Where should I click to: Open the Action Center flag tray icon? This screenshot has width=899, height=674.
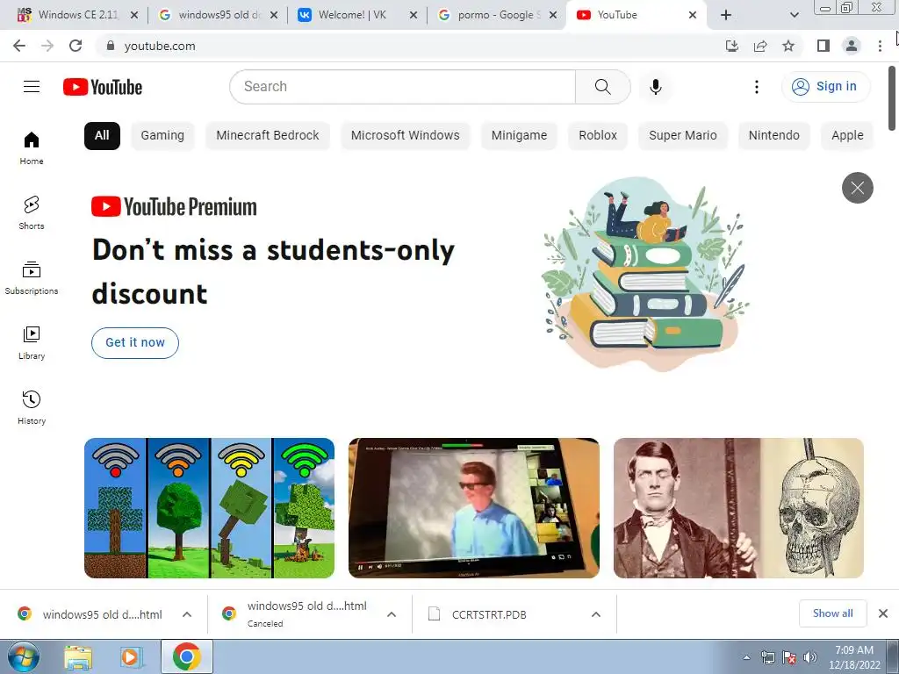click(x=789, y=657)
